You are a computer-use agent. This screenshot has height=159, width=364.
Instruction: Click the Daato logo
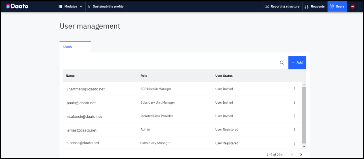pyautogui.click(x=17, y=6)
